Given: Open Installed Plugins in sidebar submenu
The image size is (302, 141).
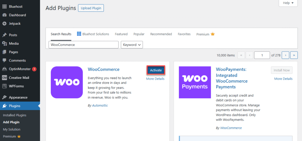Looking at the screenshot, I should coord(14,115).
